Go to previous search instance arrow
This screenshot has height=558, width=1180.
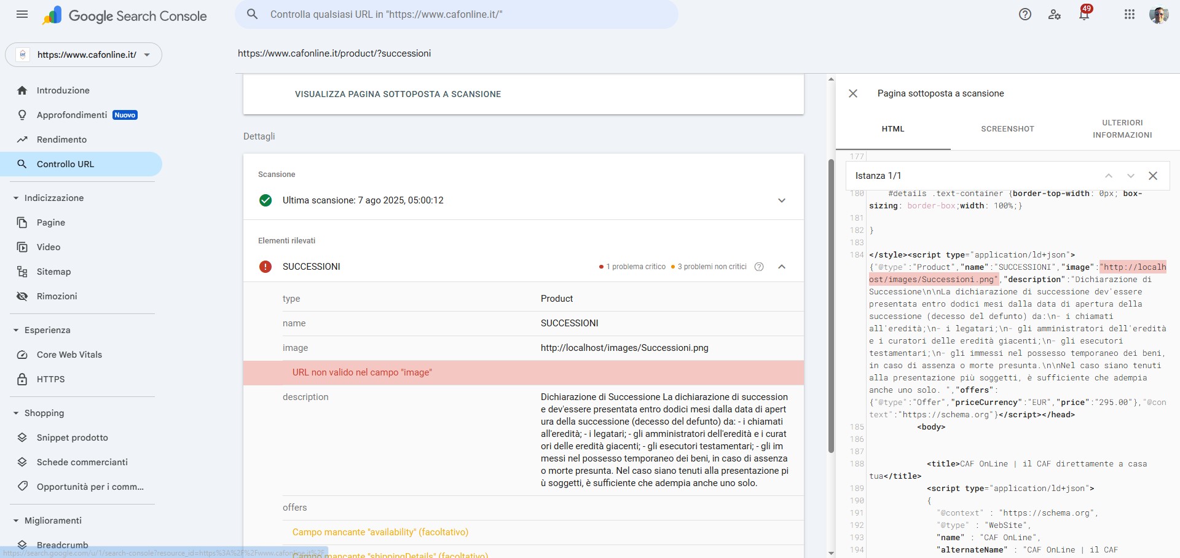1109,176
